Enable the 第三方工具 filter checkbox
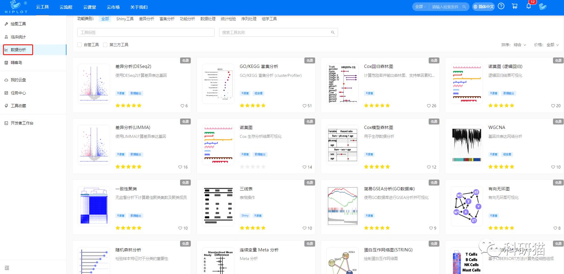 click(105, 44)
